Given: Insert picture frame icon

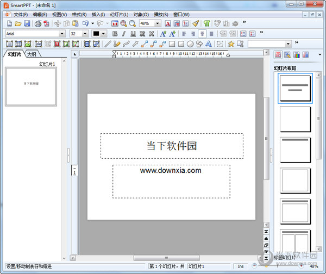Looking at the screenshot, I should [x=28, y=44].
